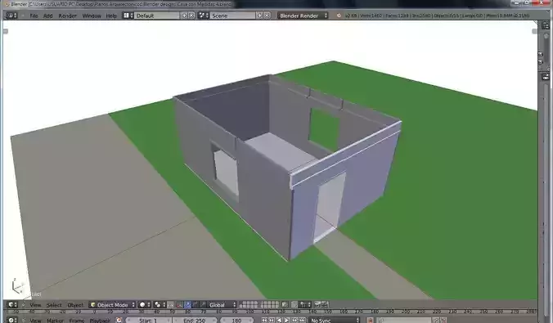Click the Scene name field
Screen dimensions: 553x323
coord(233,16)
